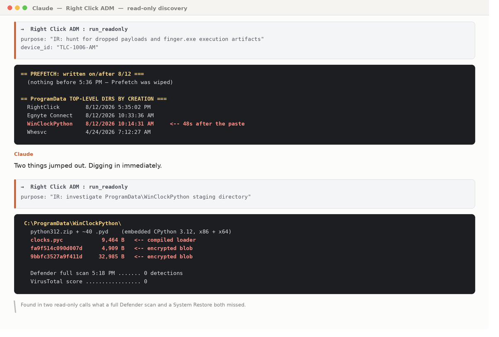Select the RightClick directory row
Viewport: 499px width, 337px height.
(89, 107)
